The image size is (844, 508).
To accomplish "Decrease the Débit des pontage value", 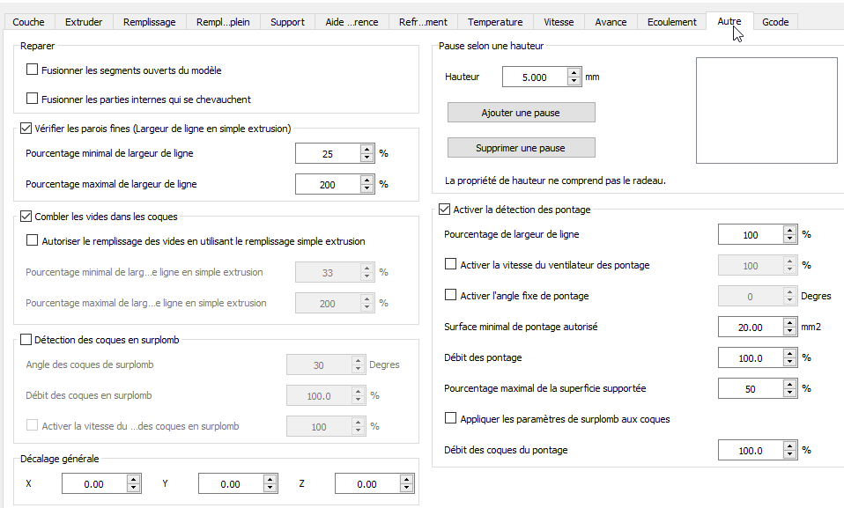I will (789, 362).
